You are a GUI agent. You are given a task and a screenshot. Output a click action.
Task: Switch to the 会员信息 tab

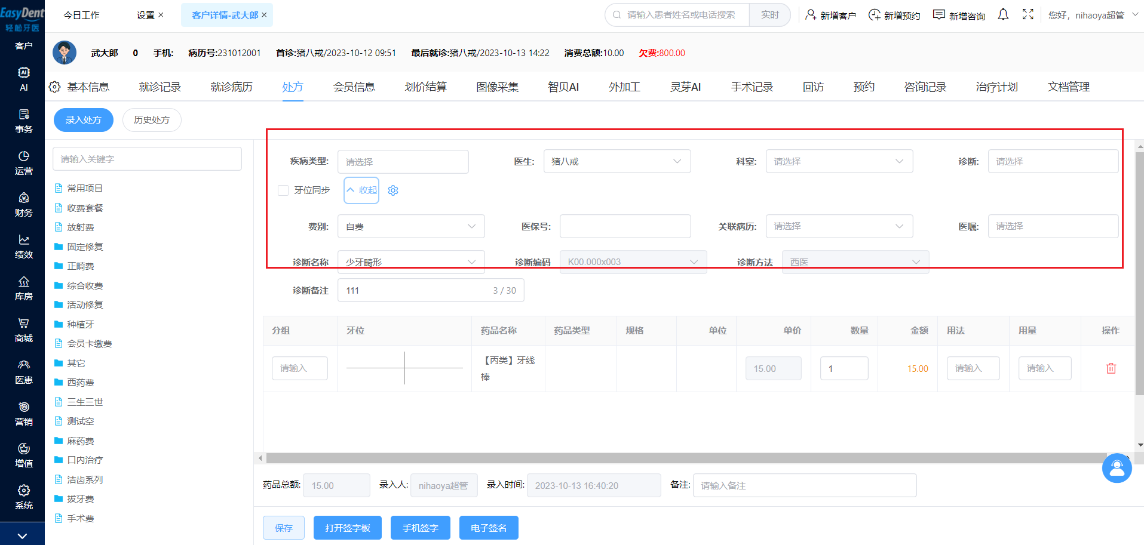354,87
